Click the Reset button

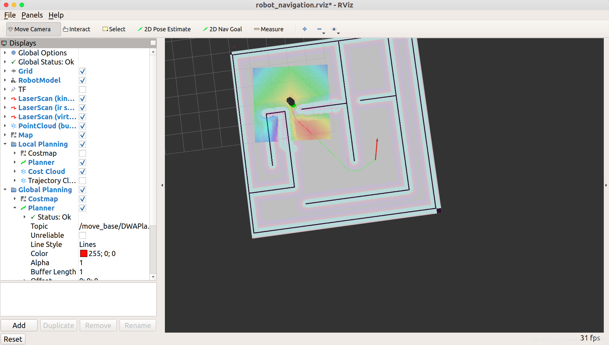pos(13,339)
